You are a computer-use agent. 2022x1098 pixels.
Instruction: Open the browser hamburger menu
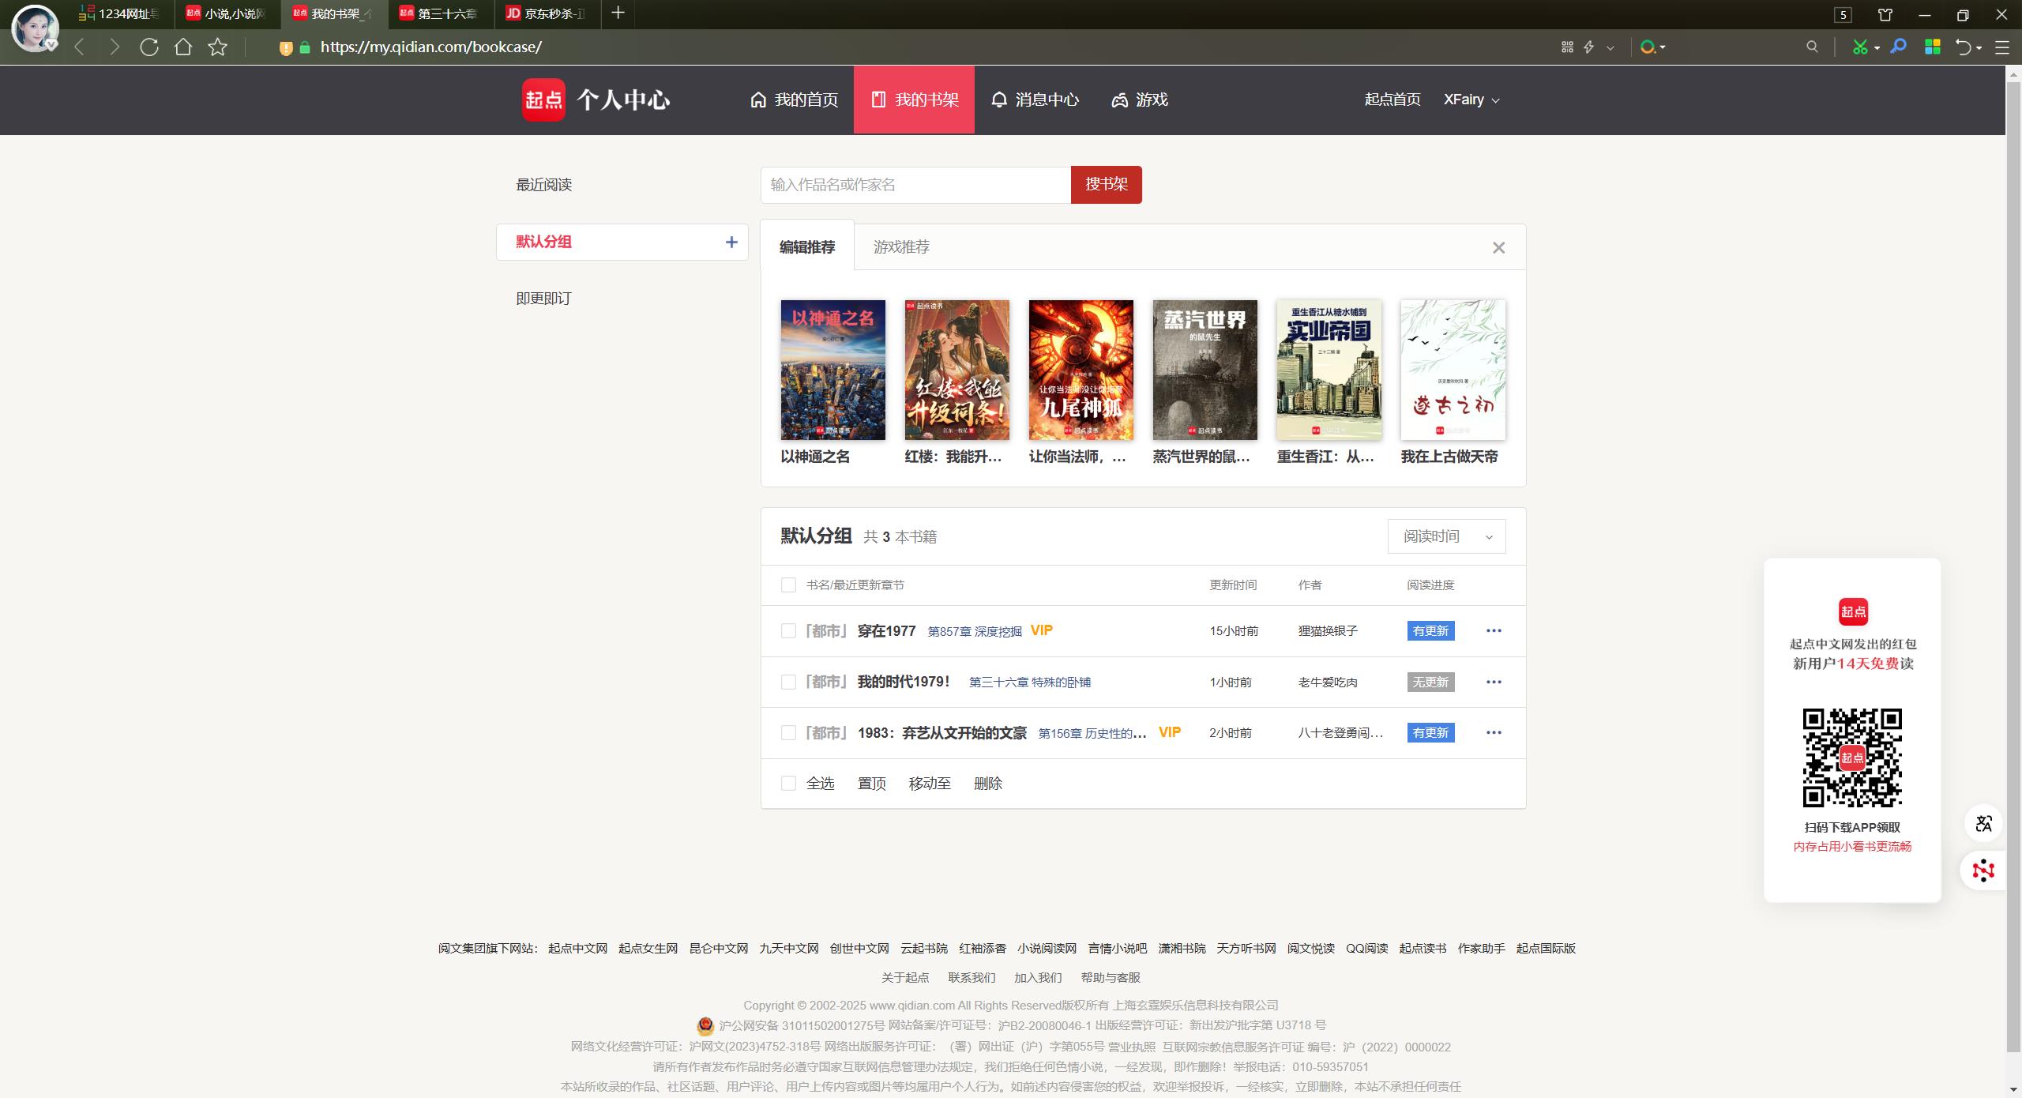pos(2001,47)
